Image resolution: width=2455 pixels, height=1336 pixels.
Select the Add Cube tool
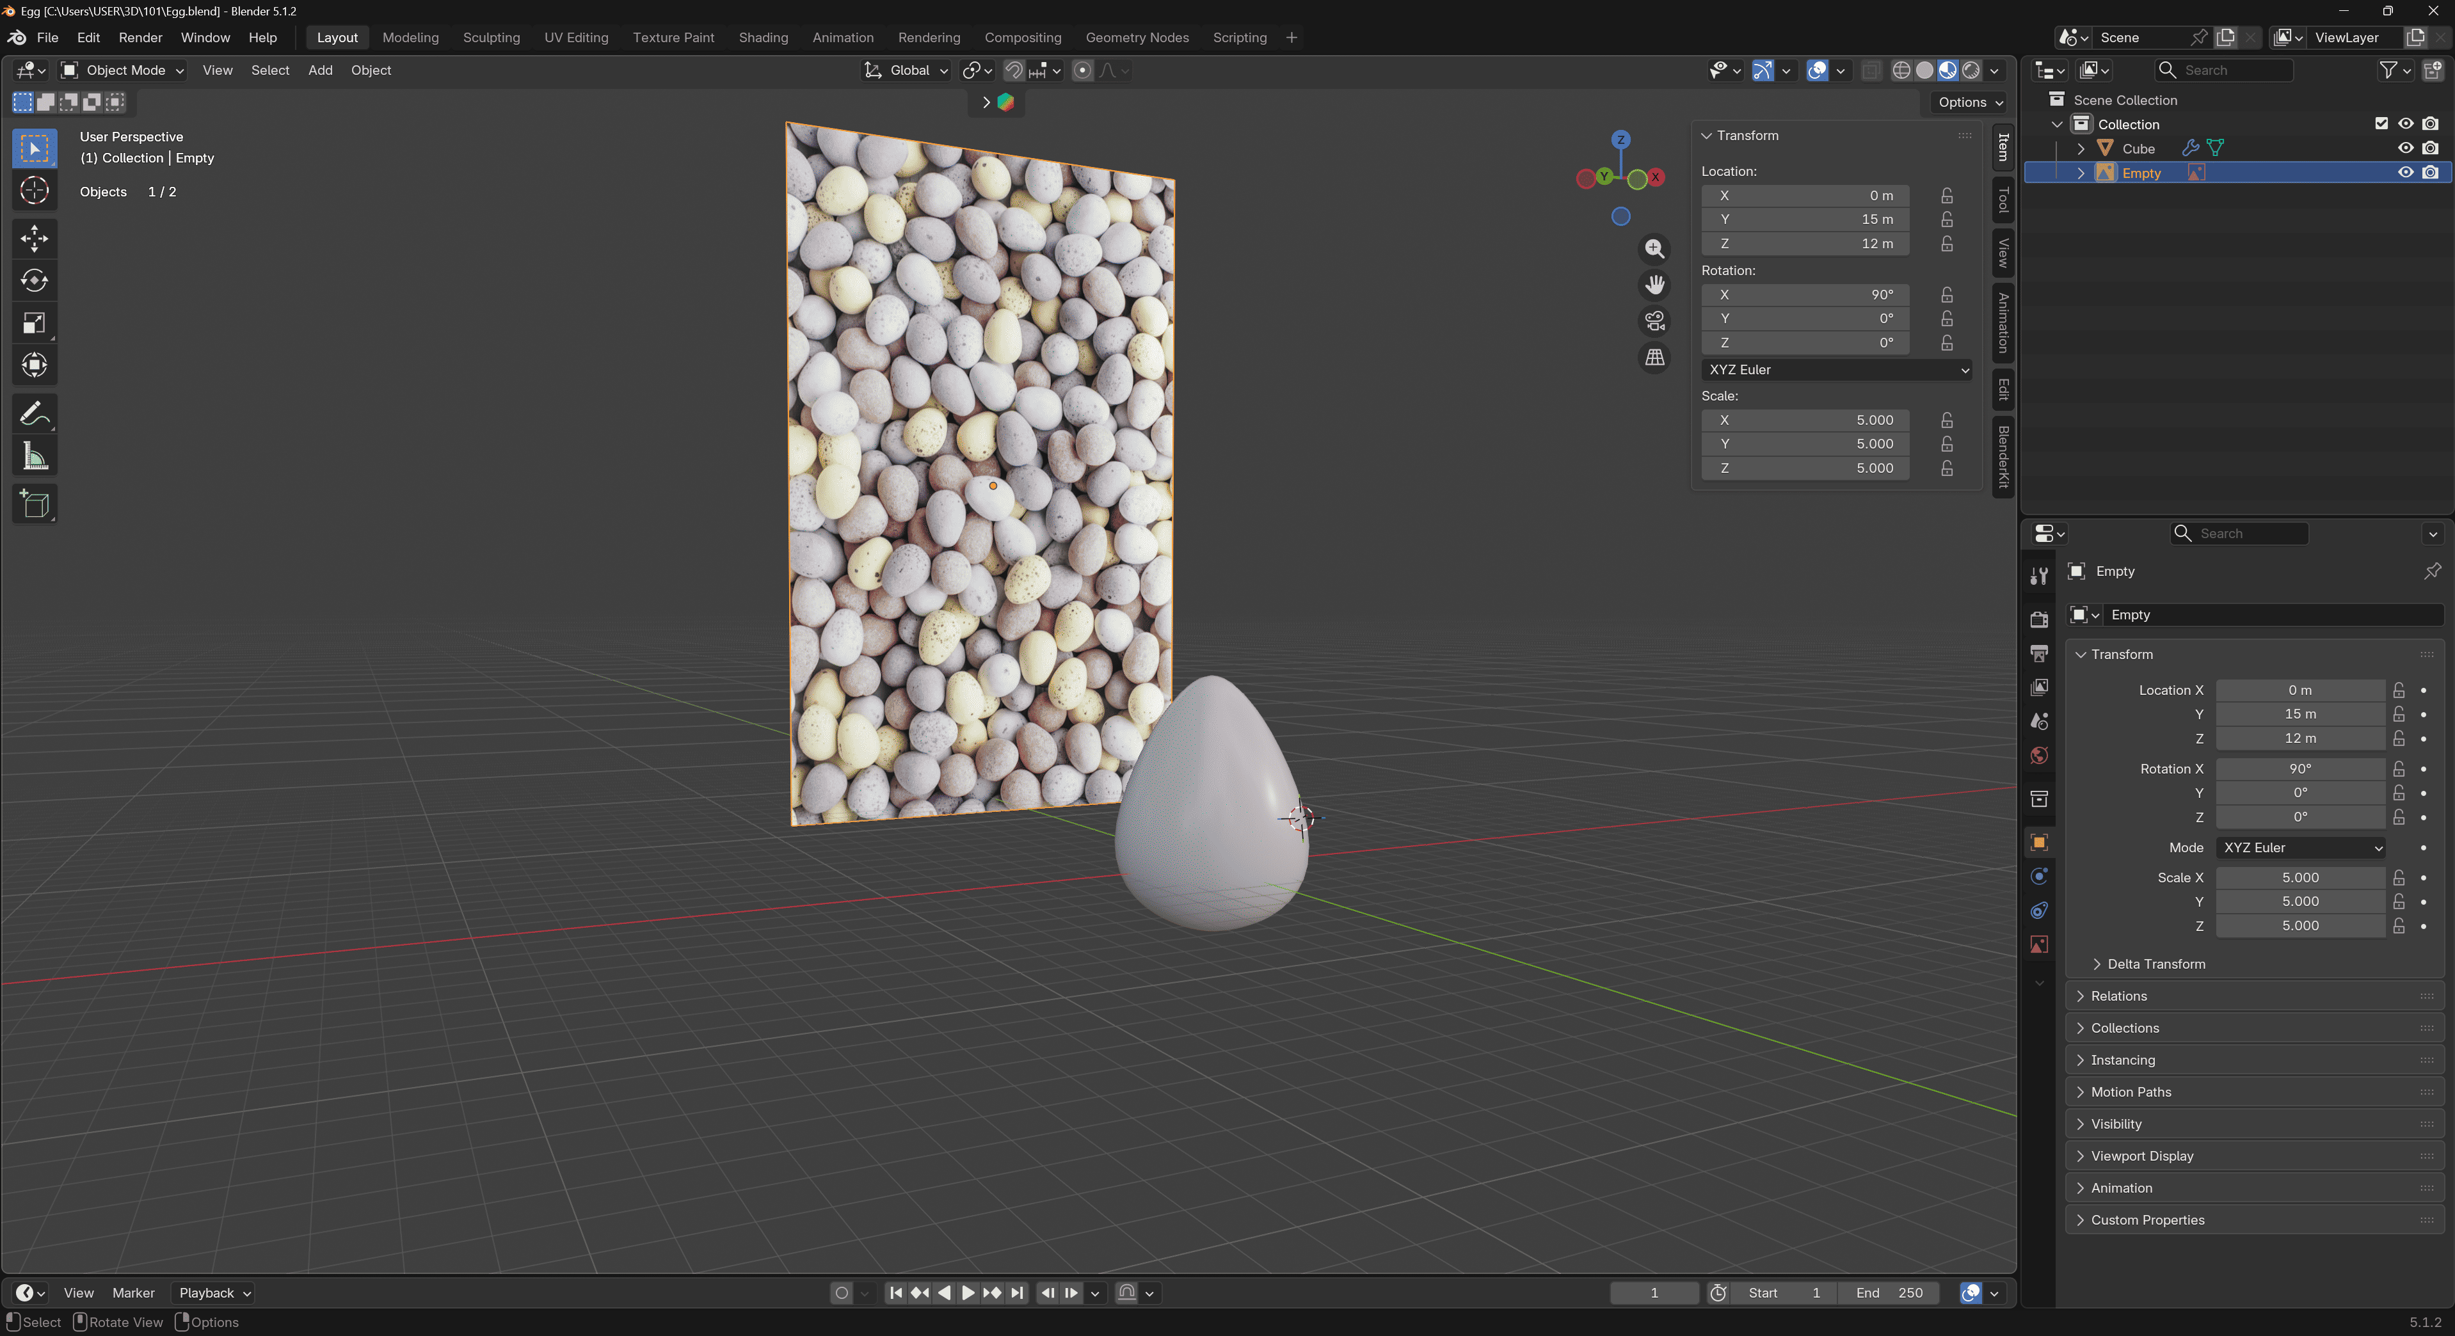(35, 504)
